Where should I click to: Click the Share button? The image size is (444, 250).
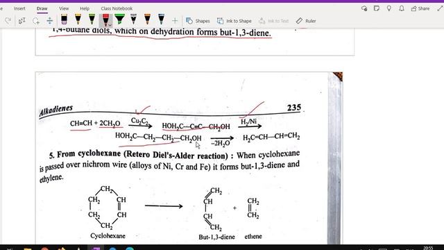pyautogui.click(x=420, y=8)
